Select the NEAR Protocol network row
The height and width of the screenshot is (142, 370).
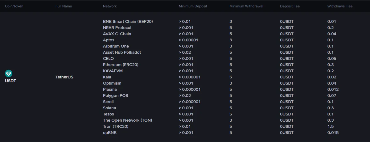click(117, 28)
